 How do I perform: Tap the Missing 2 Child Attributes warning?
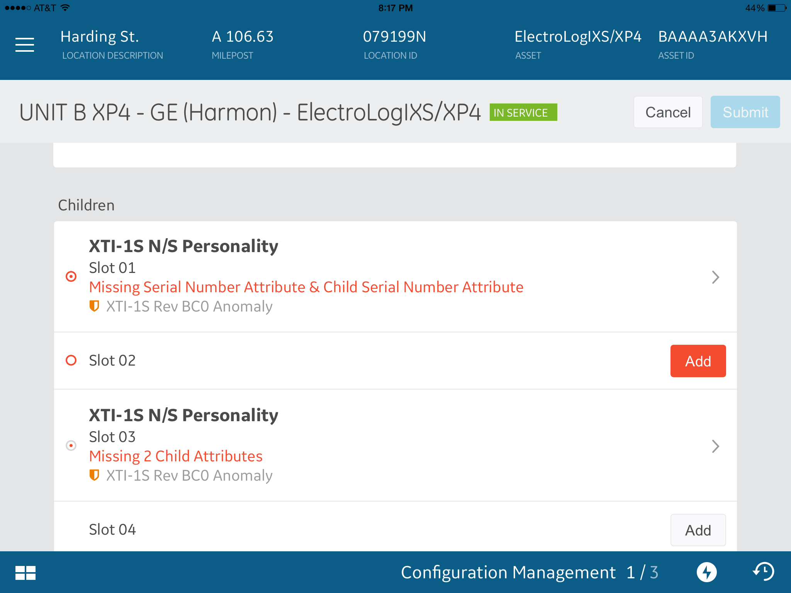pyautogui.click(x=176, y=456)
